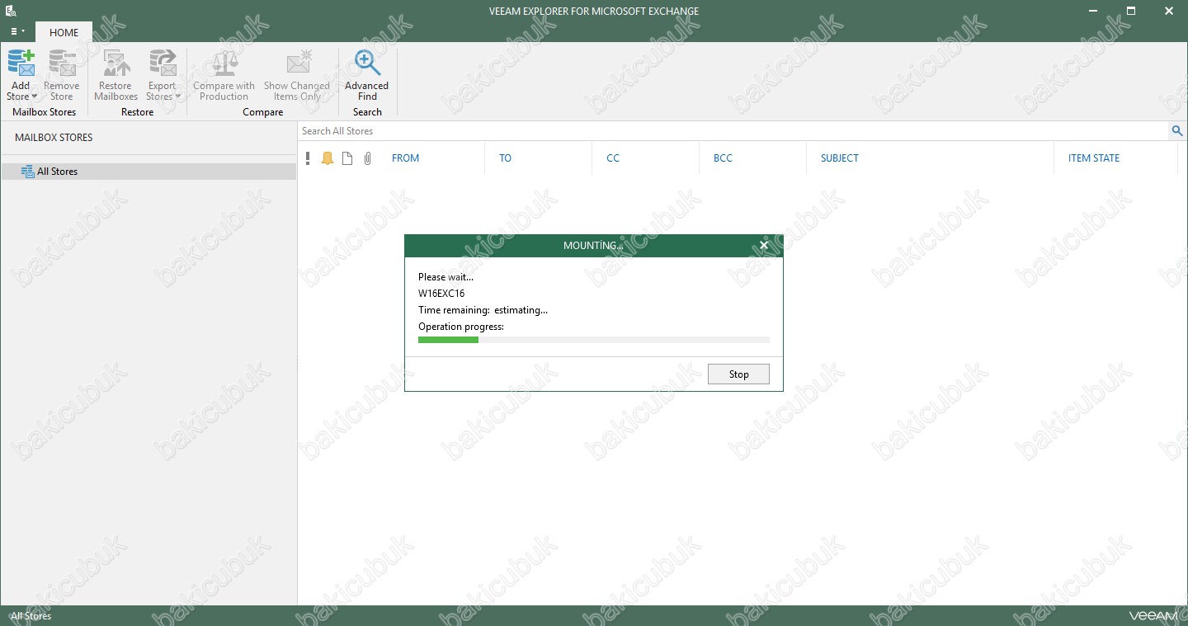
Task: Maximize the Veeam Explorer window
Action: tap(1131, 12)
